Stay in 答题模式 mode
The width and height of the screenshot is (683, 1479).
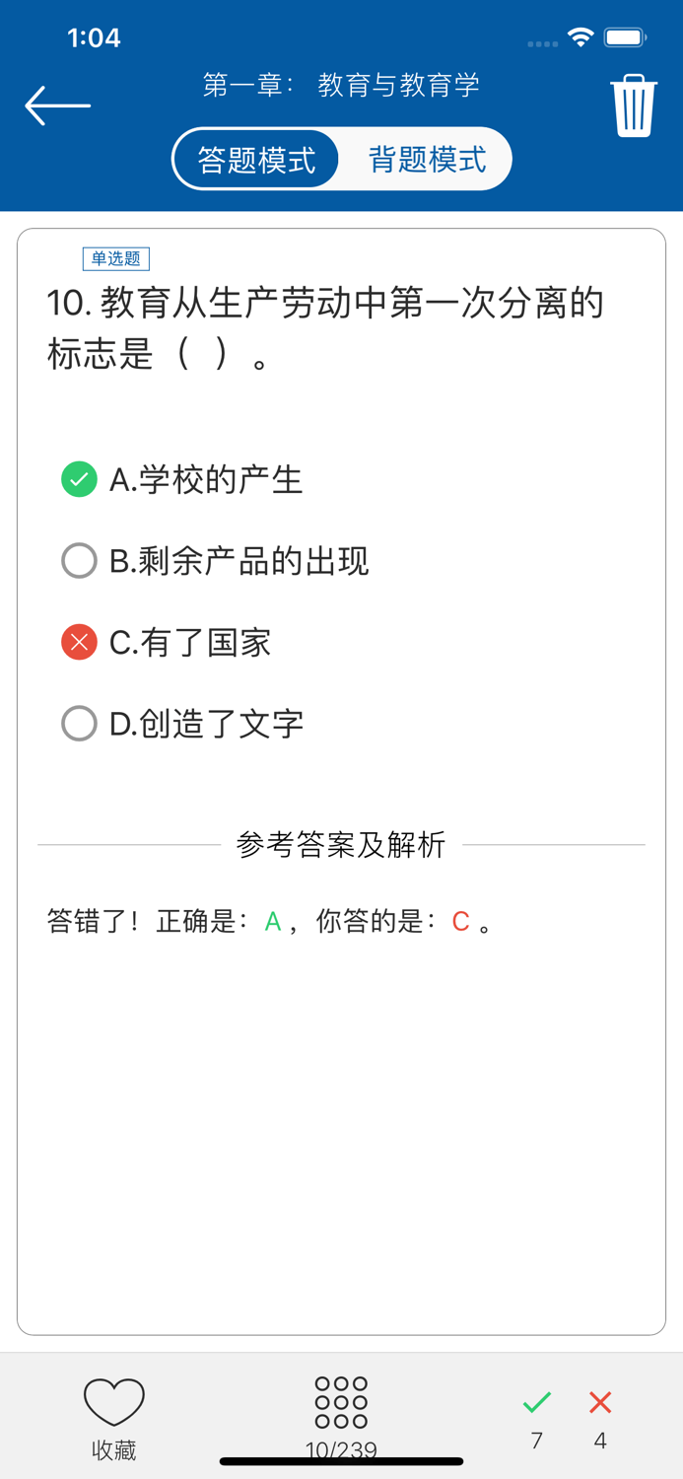[255, 158]
